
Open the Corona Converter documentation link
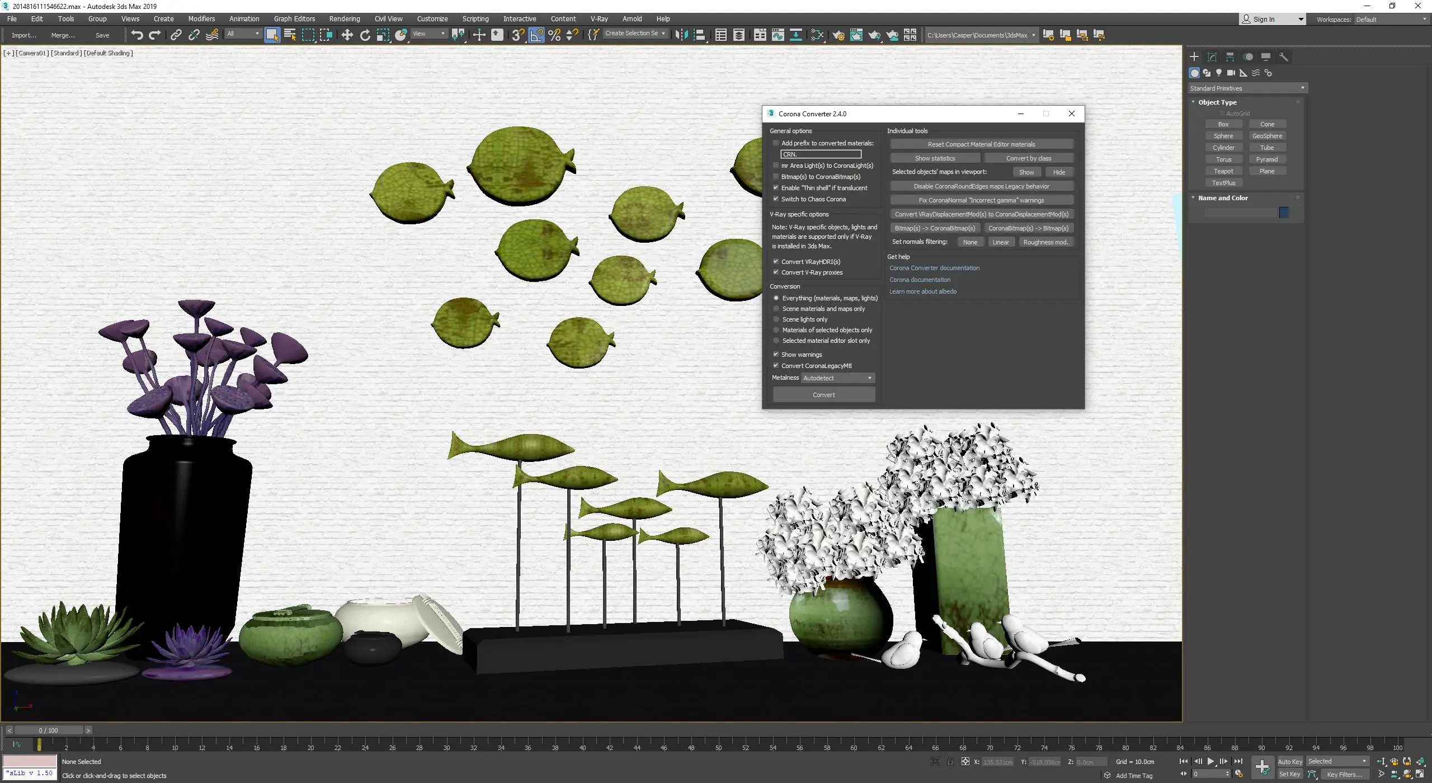pos(934,268)
